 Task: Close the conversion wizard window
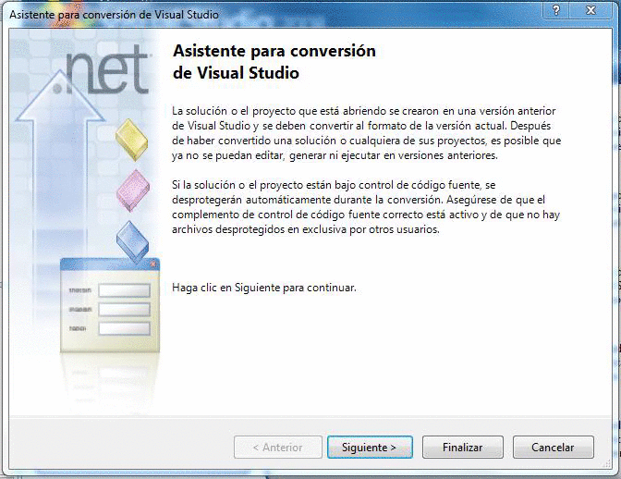(x=591, y=10)
